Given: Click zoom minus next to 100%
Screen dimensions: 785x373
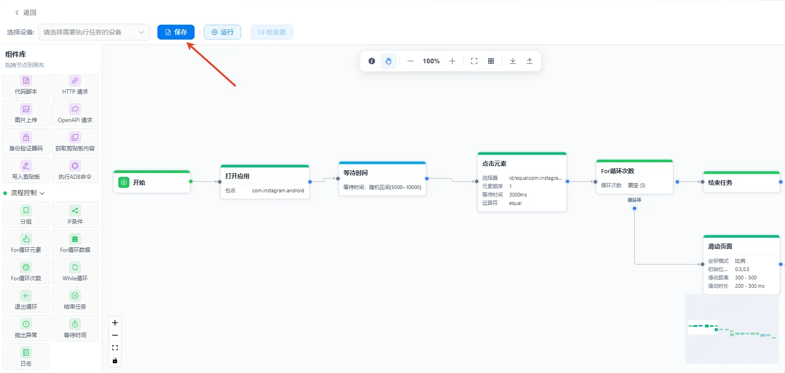Looking at the screenshot, I should point(410,61).
